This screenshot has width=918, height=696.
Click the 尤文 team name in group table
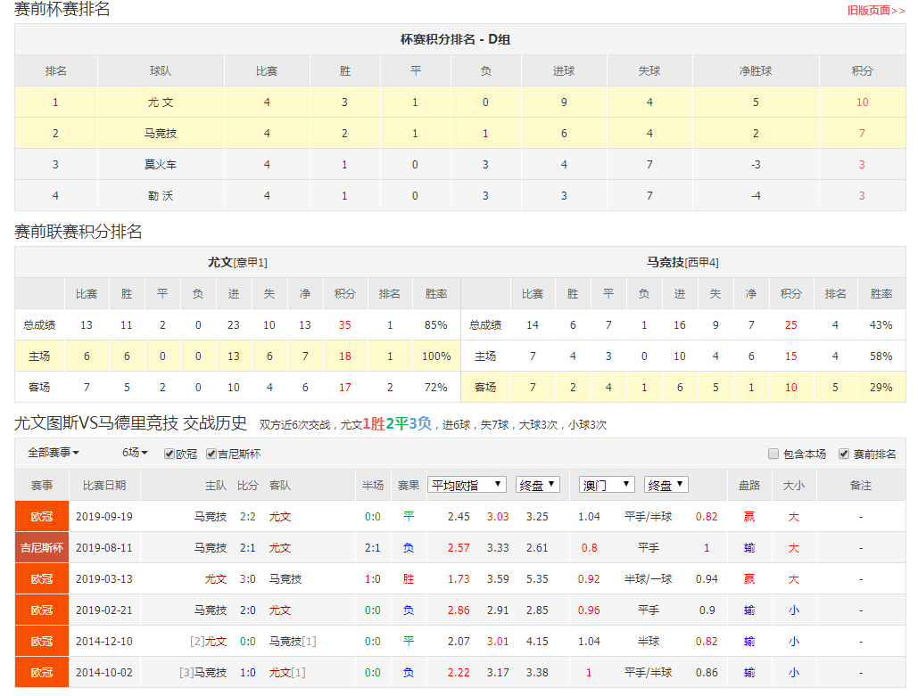coord(161,102)
